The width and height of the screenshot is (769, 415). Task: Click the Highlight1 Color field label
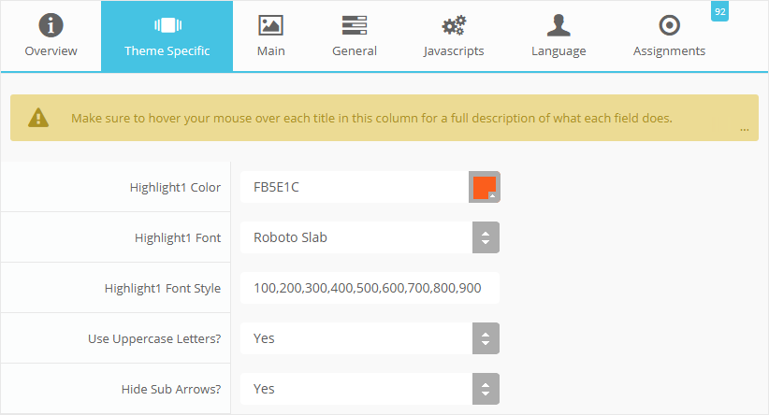(x=175, y=187)
